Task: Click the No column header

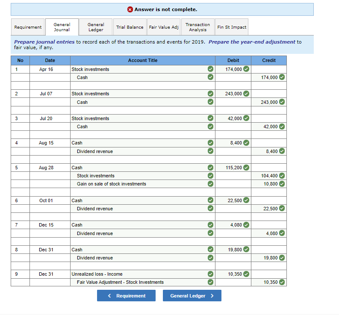Action: point(21,61)
